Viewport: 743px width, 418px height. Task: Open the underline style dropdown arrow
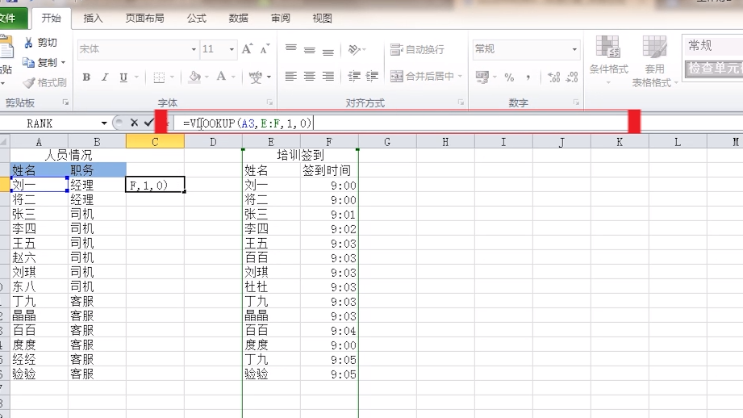pos(136,77)
